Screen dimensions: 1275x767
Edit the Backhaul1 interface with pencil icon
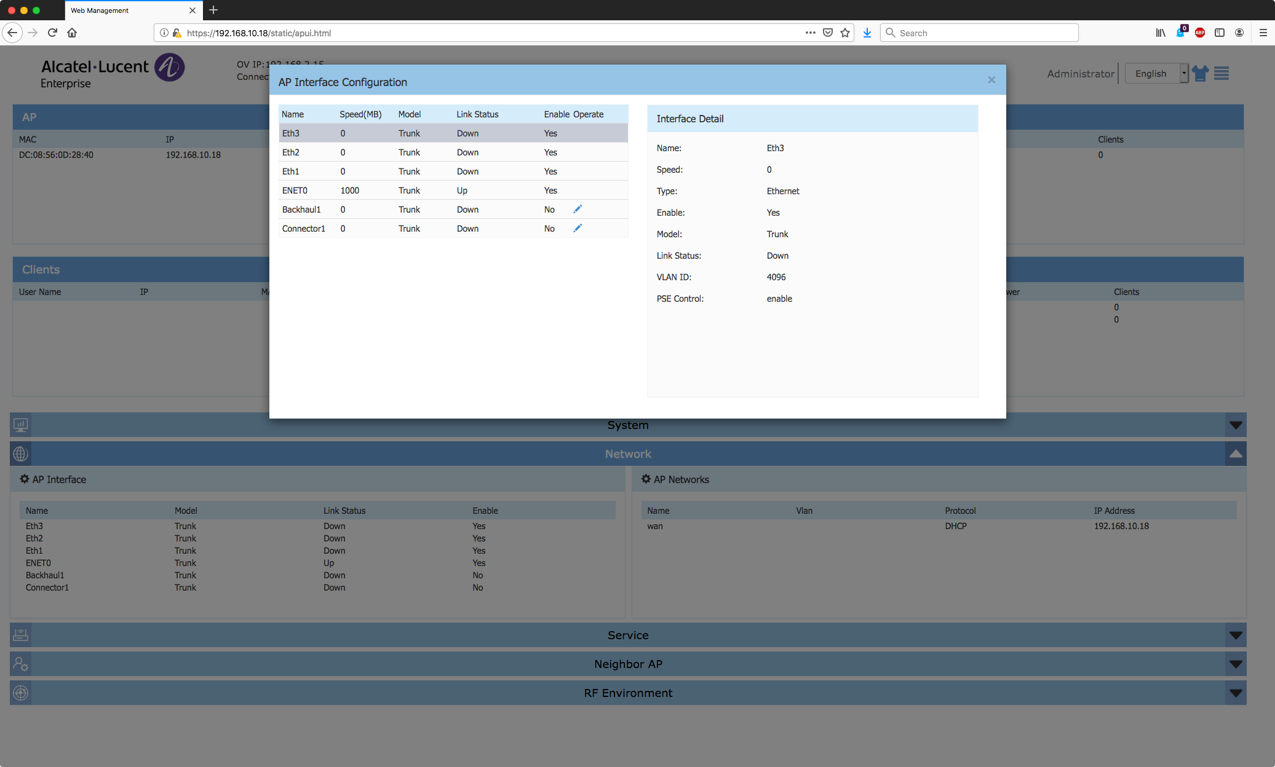(x=578, y=210)
